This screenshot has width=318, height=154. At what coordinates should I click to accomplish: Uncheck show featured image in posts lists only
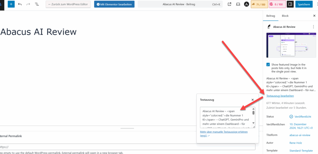coord(268,65)
